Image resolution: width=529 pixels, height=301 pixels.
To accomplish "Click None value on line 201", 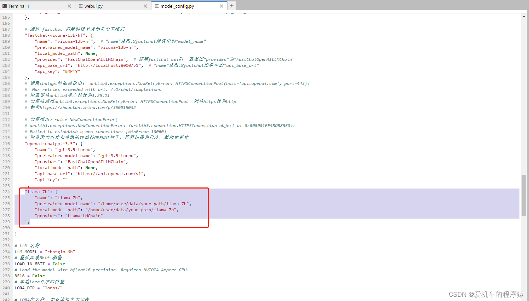I will click(90, 53).
